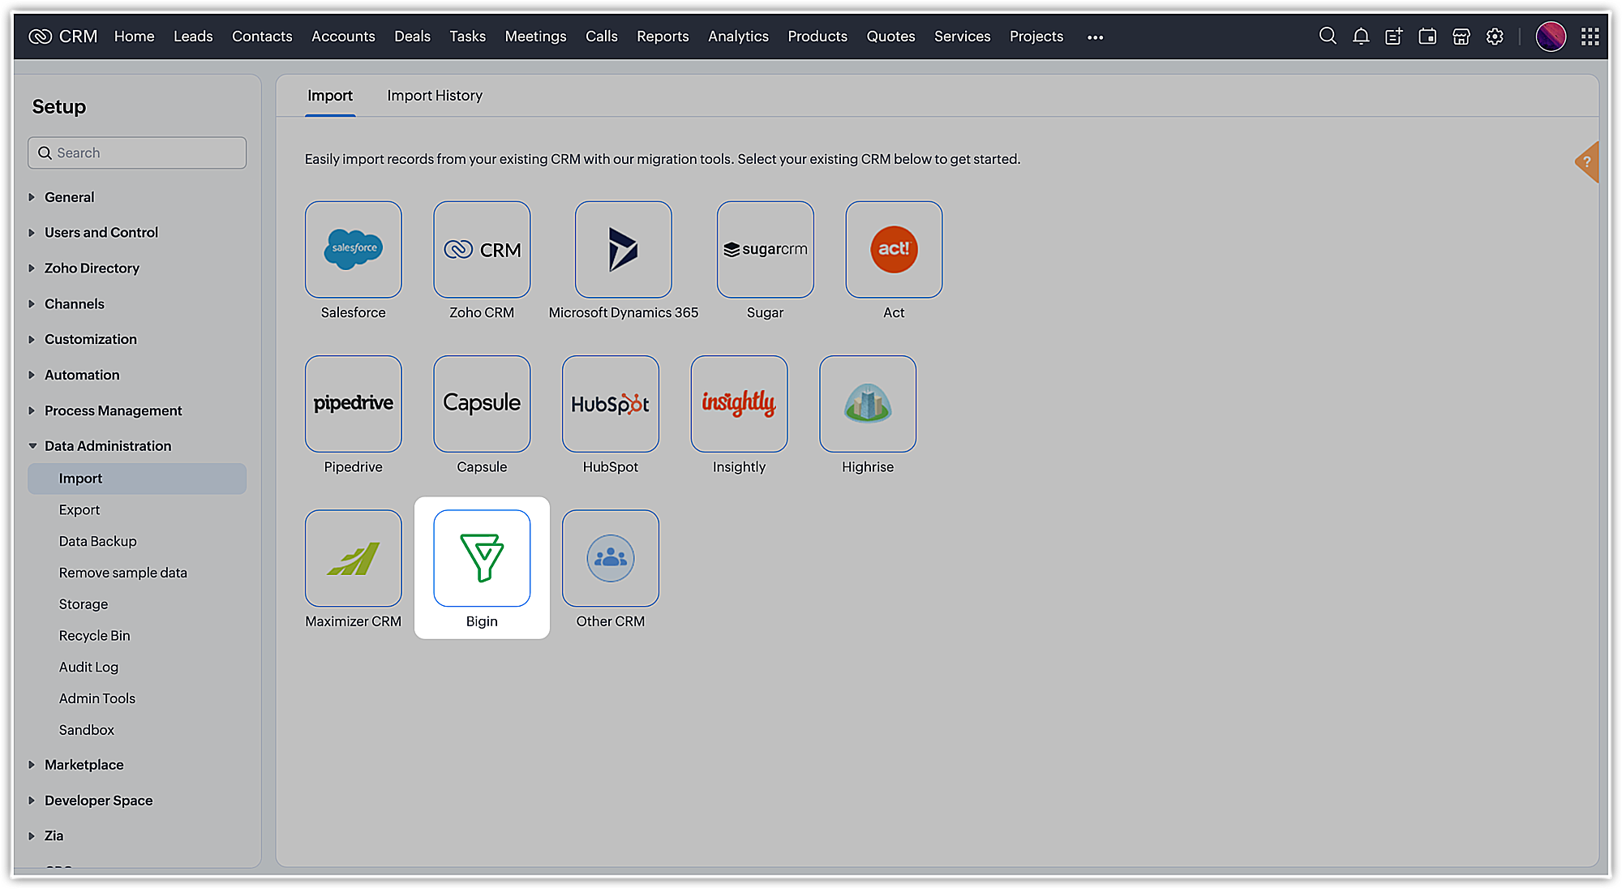Click the HubSpot migration icon
Screen dimensions: 1622x889
(610, 404)
